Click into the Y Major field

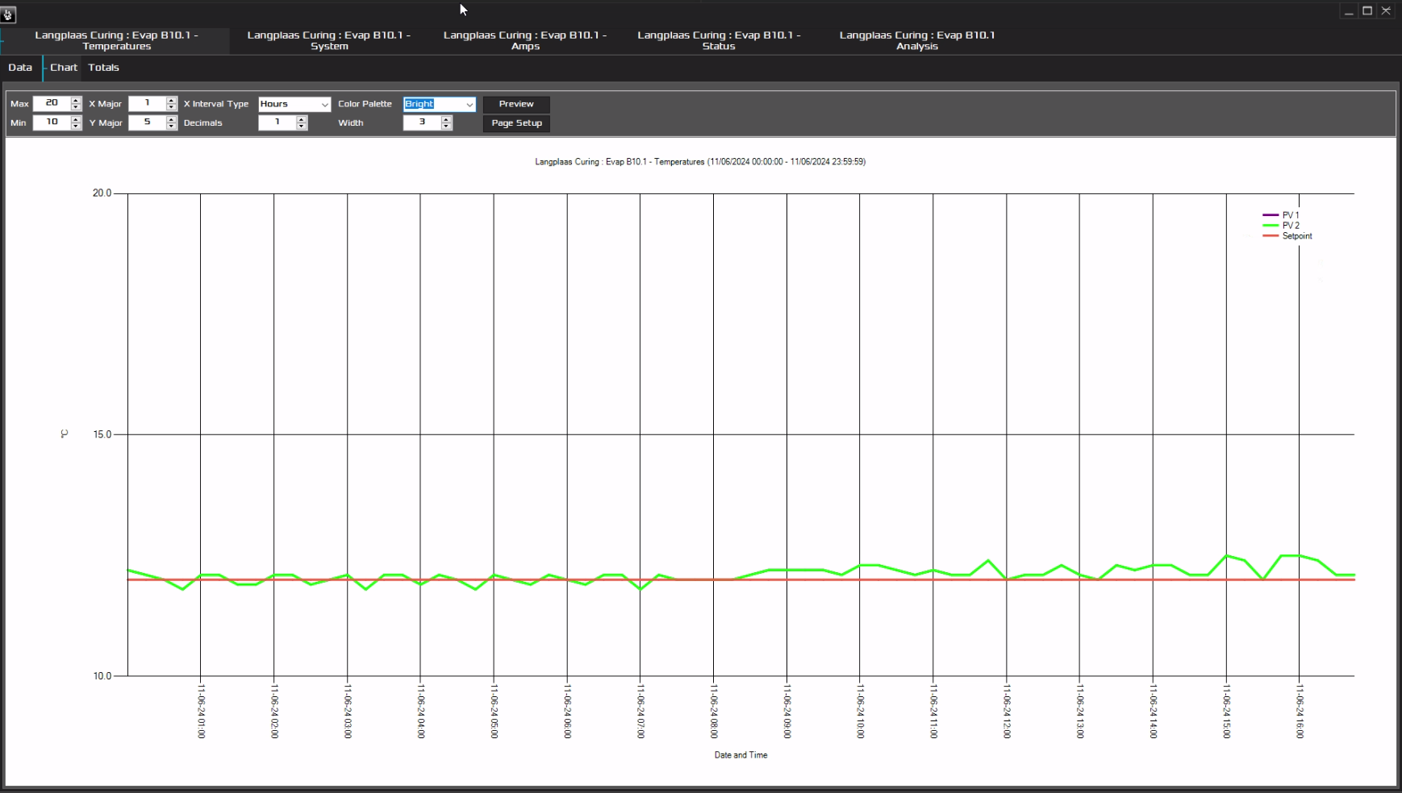coord(147,122)
